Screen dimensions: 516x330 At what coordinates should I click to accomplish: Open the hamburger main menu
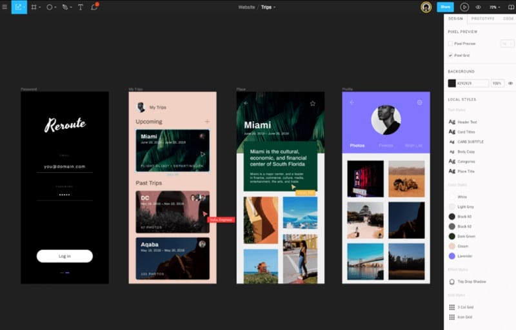click(x=5, y=7)
